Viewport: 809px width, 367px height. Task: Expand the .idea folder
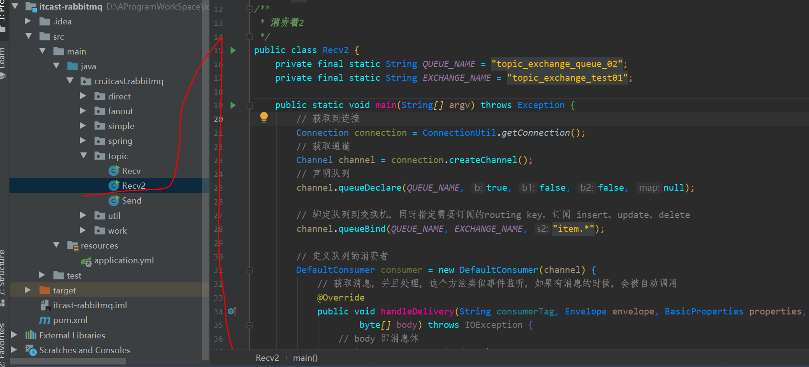click(28, 21)
